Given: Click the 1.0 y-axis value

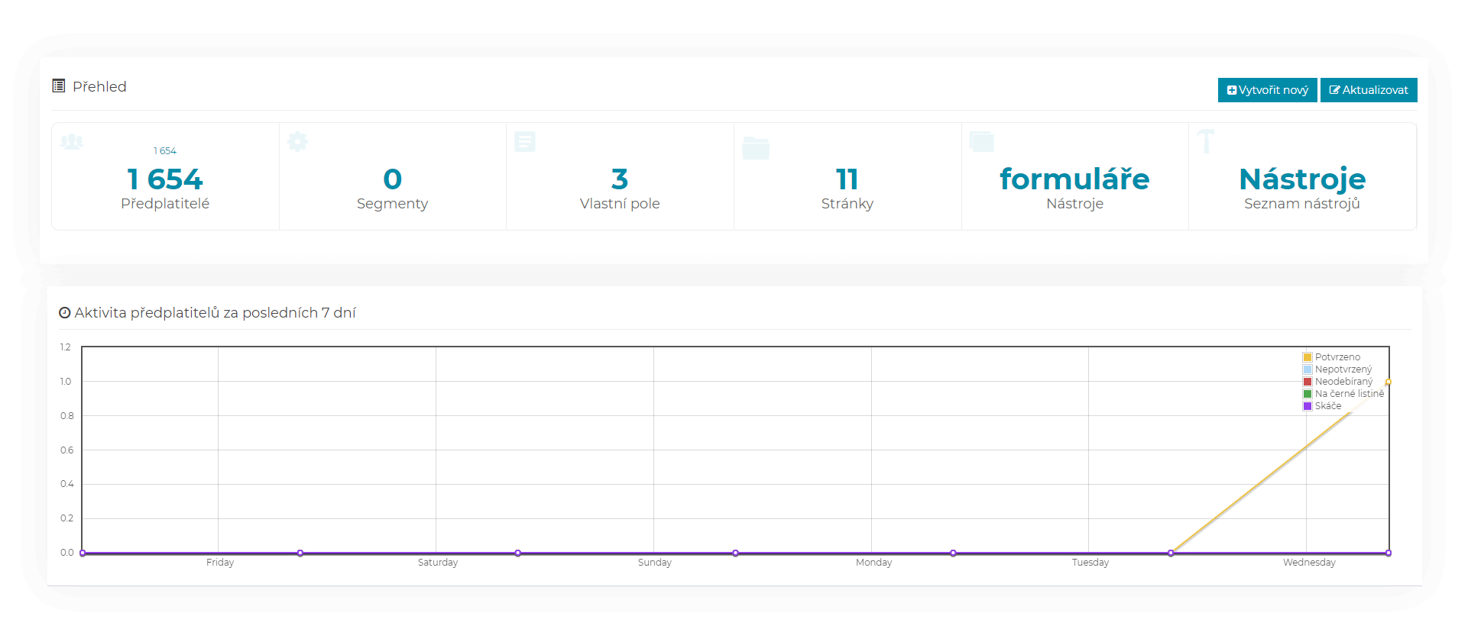Looking at the screenshot, I should [66, 382].
